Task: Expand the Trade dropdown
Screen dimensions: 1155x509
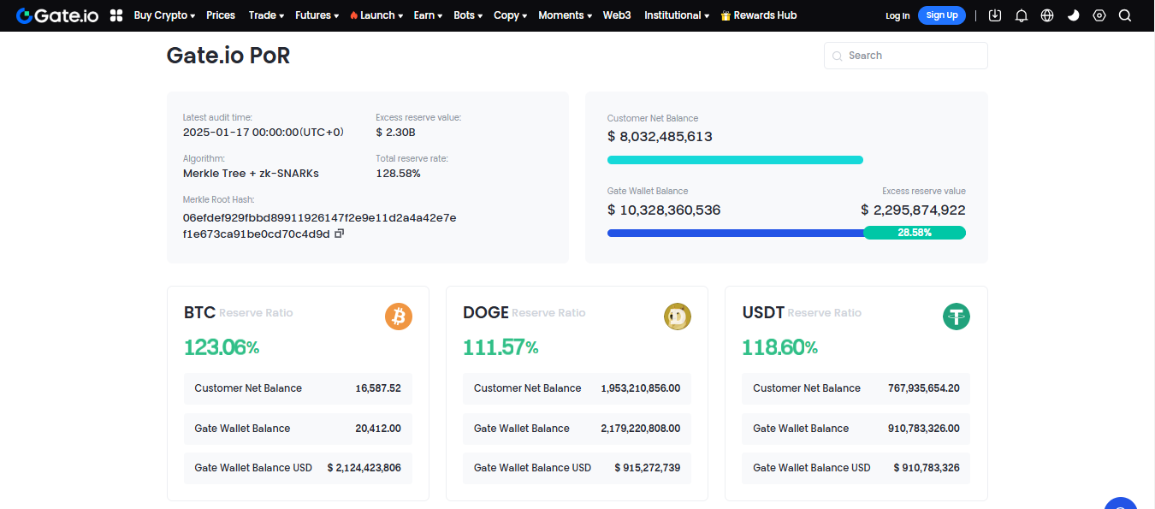Action: [267, 15]
